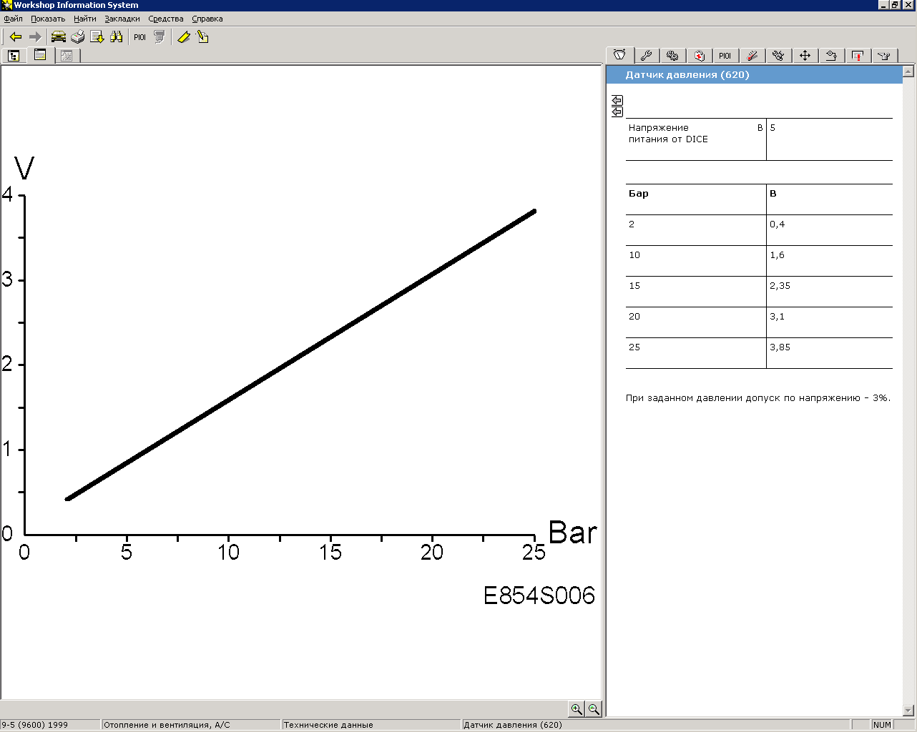
Task: Open vehicle selection via car icon
Action: 59,37
